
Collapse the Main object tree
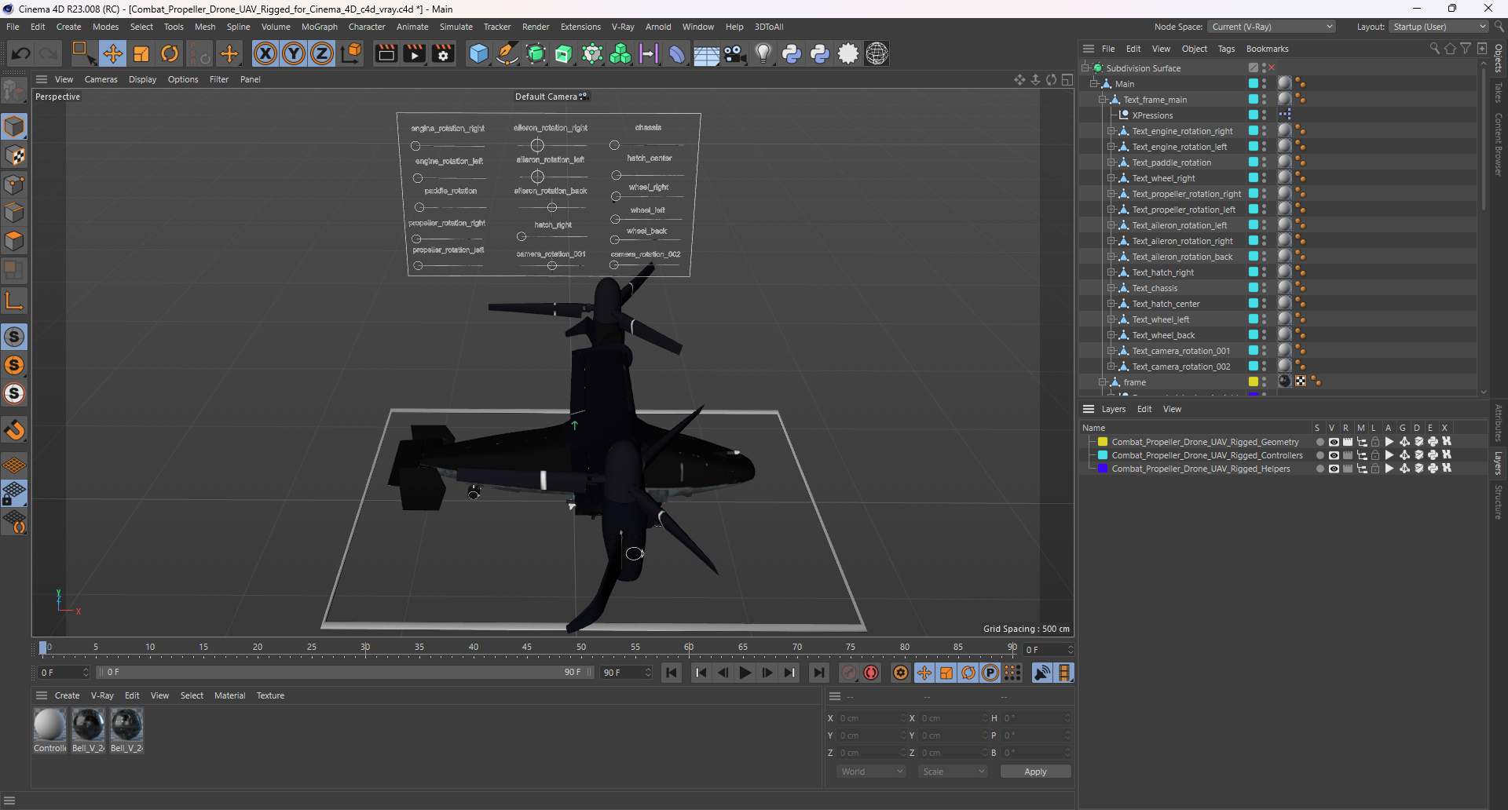tap(1093, 84)
